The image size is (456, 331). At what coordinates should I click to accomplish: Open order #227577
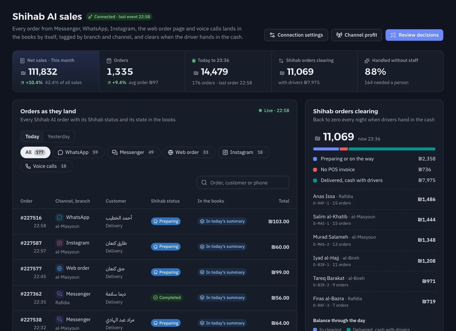point(155,272)
